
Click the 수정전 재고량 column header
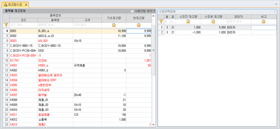point(188,17)
